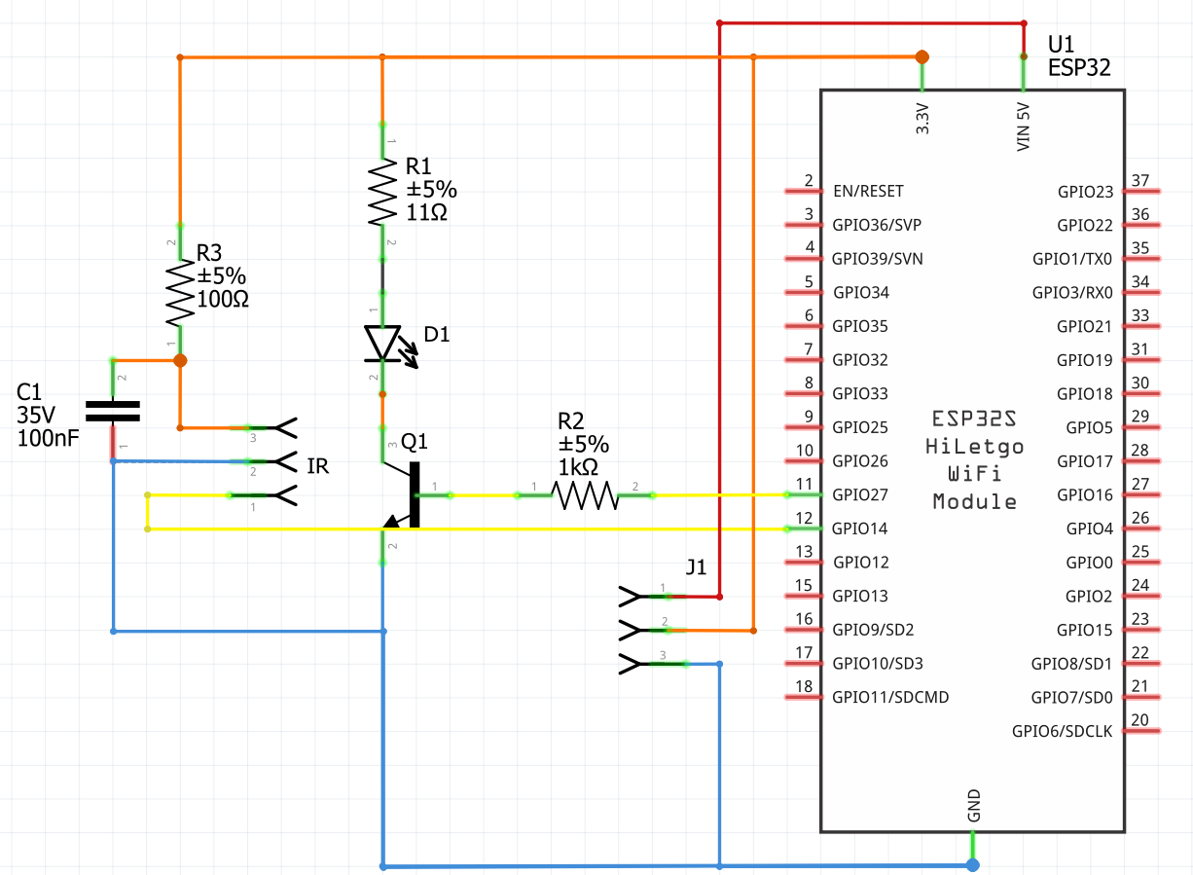Image resolution: width=1193 pixels, height=875 pixels.
Task: Click the GPIO4 pin 26
Action: coord(1142,529)
